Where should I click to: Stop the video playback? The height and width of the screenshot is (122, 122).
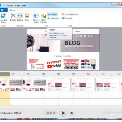tap(72, 113)
